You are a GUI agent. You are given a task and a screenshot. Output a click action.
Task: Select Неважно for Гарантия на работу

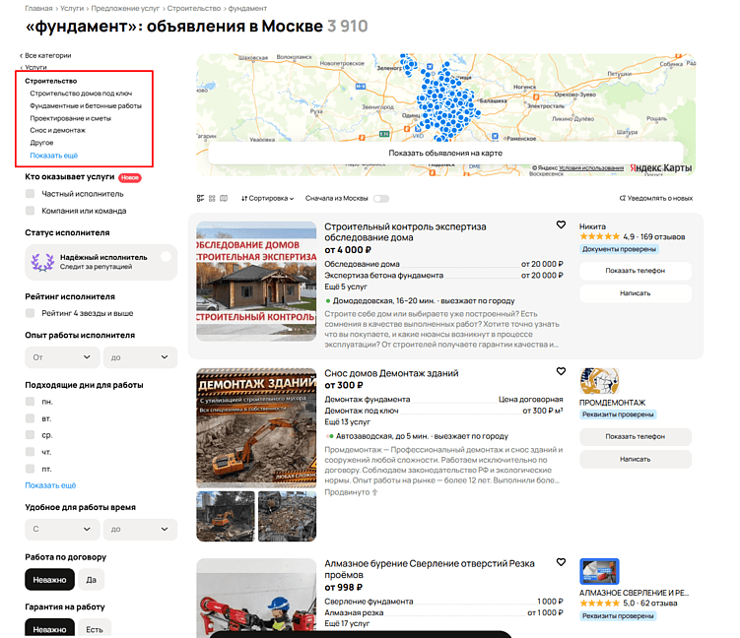click(x=49, y=628)
